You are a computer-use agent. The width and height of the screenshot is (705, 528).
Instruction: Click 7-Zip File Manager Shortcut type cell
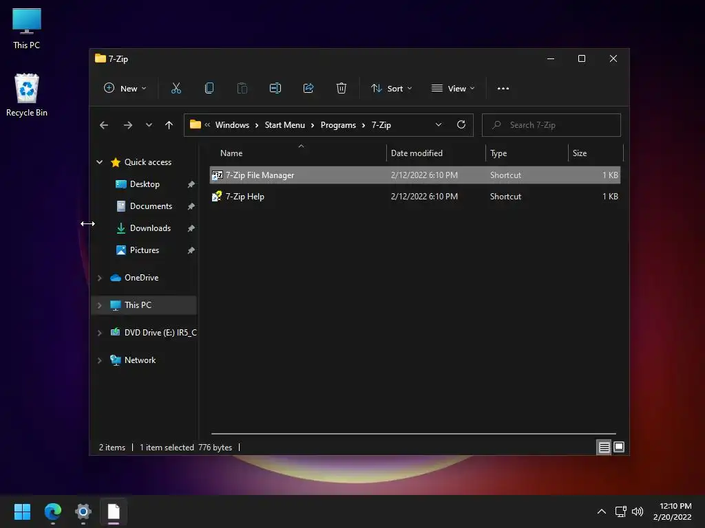point(505,175)
